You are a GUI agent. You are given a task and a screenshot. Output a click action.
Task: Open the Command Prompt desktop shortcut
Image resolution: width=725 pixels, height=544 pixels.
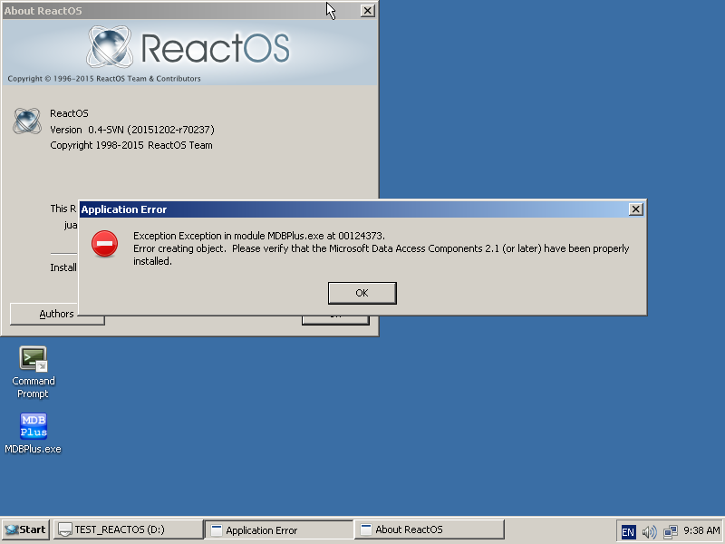click(x=33, y=373)
